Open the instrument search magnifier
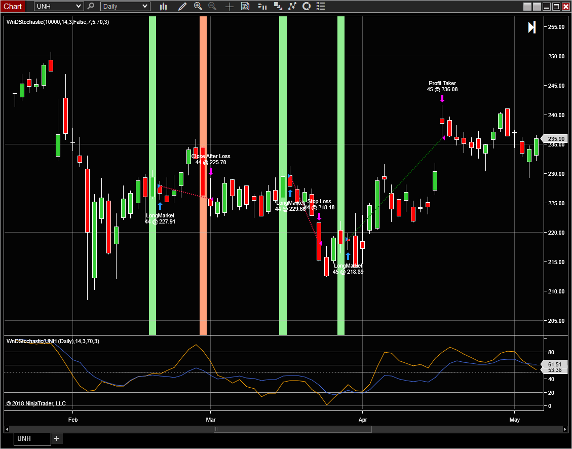The width and height of the screenshot is (572, 449). pyautogui.click(x=91, y=6)
